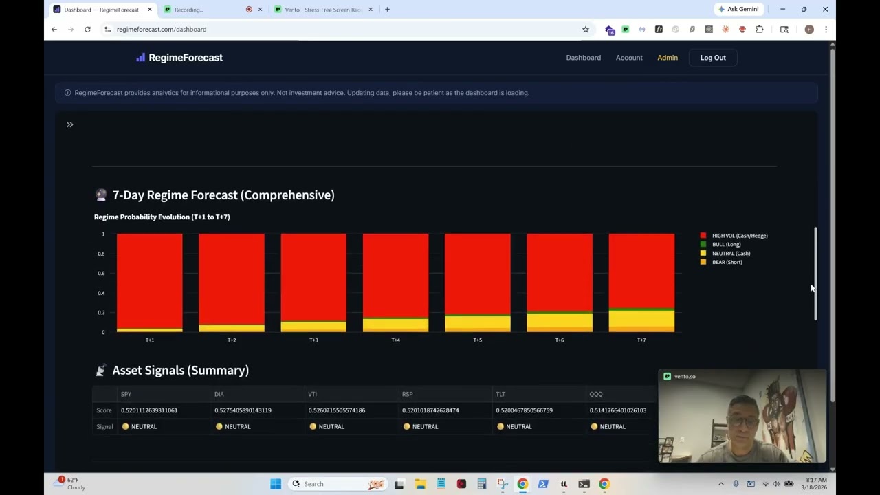The width and height of the screenshot is (880, 495).
Task: Toggle BULL (Long) legend entry
Action: click(720, 244)
